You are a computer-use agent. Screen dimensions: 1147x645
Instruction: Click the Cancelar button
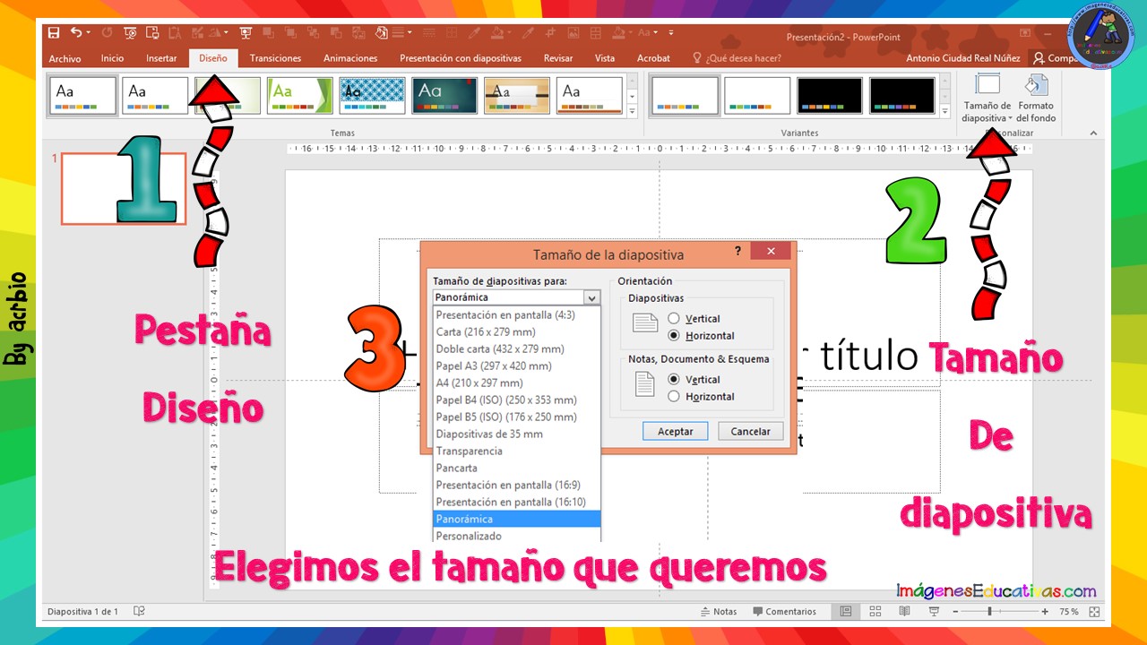(751, 431)
